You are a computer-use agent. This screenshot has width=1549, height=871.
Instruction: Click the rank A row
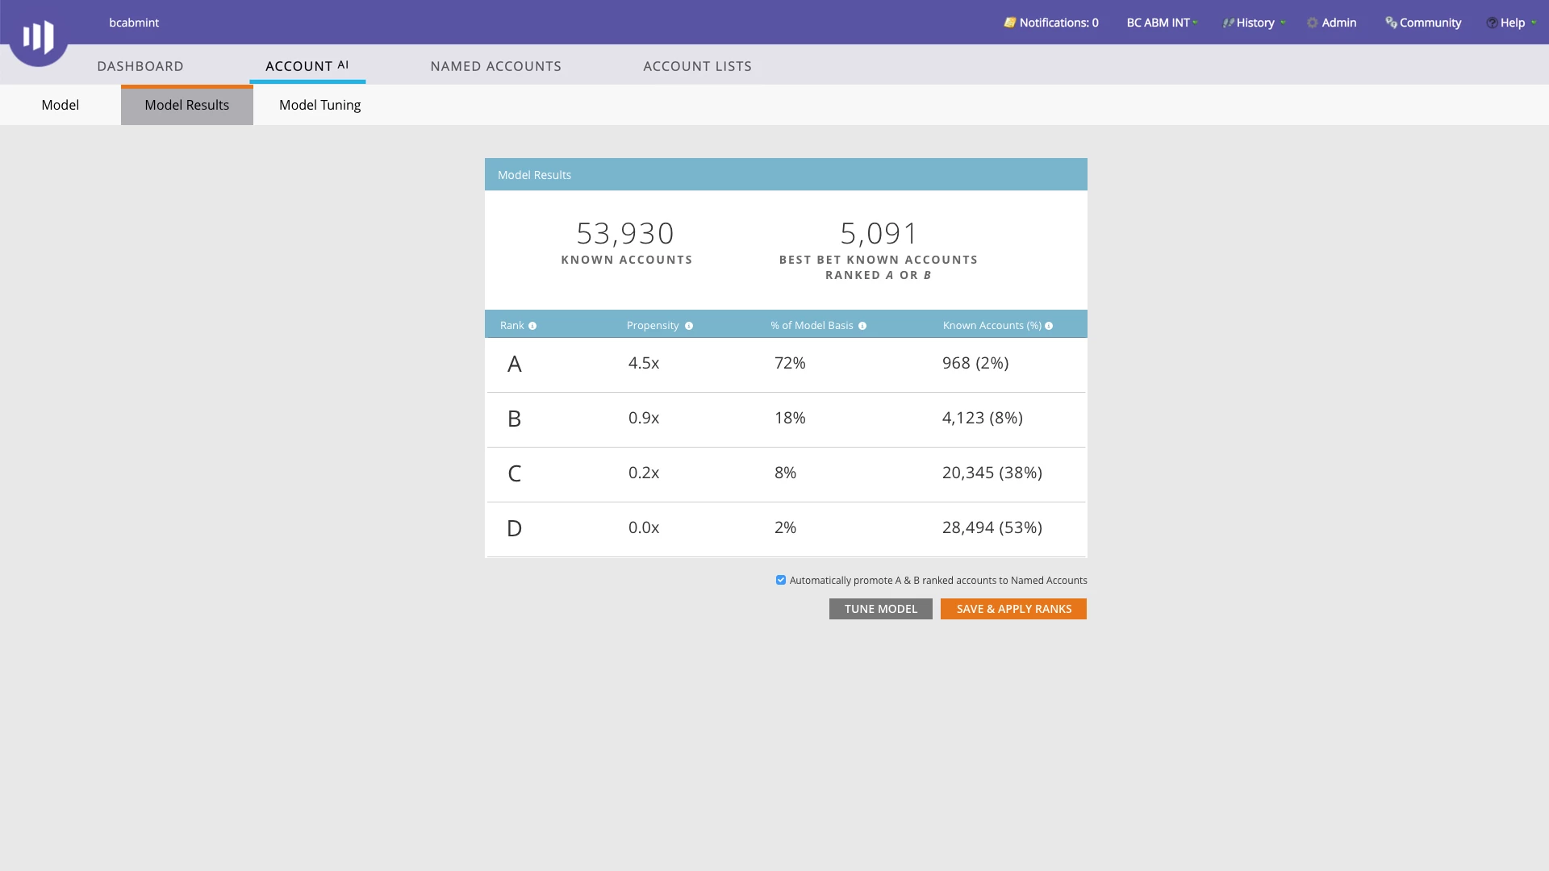tap(785, 364)
